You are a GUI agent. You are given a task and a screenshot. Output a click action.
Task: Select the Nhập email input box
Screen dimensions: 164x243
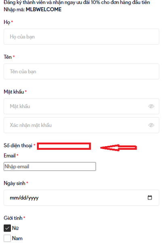50,166
